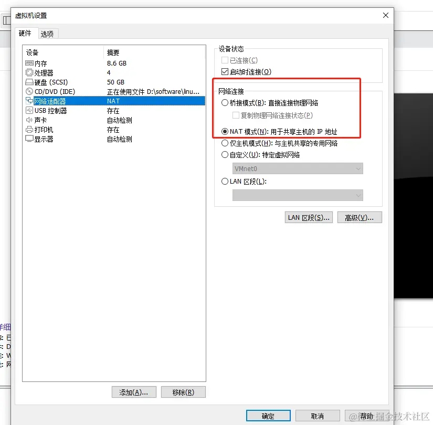This screenshot has width=433, height=425.
Task: Toggle 复制物理网络连接状态(P) checkbox
Action: [x=236, y=115]
